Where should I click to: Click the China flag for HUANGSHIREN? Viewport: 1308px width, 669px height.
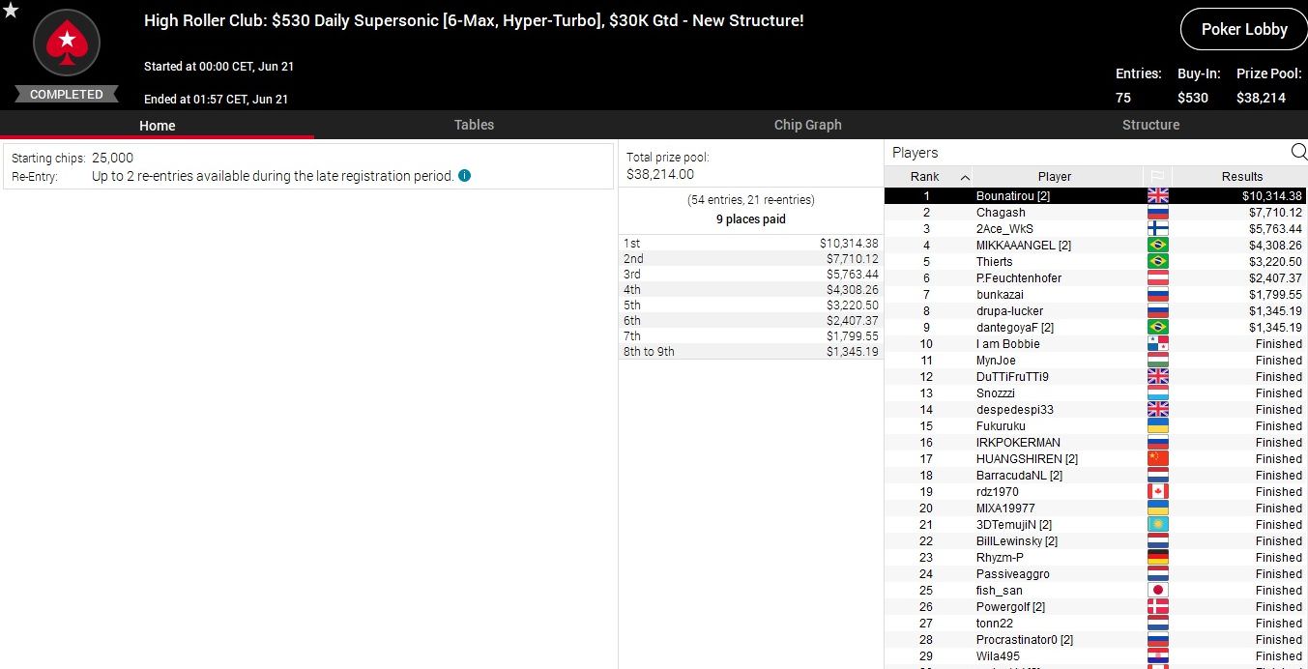click(1157, 458)
